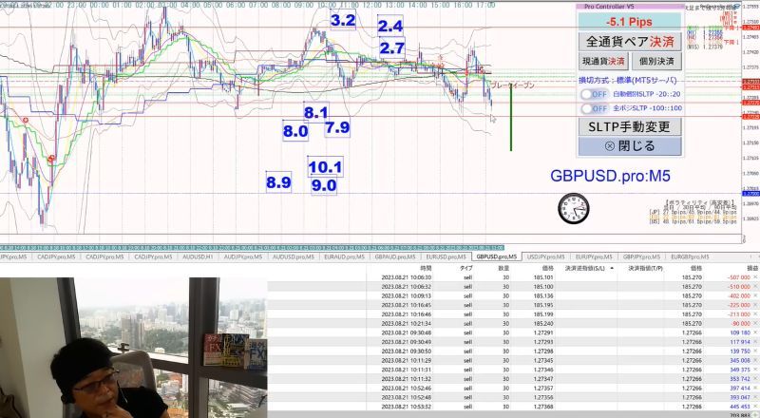
Task: Toggle the 自動個別SLTP -20::20 switch
Action: (x=595, y=94)
